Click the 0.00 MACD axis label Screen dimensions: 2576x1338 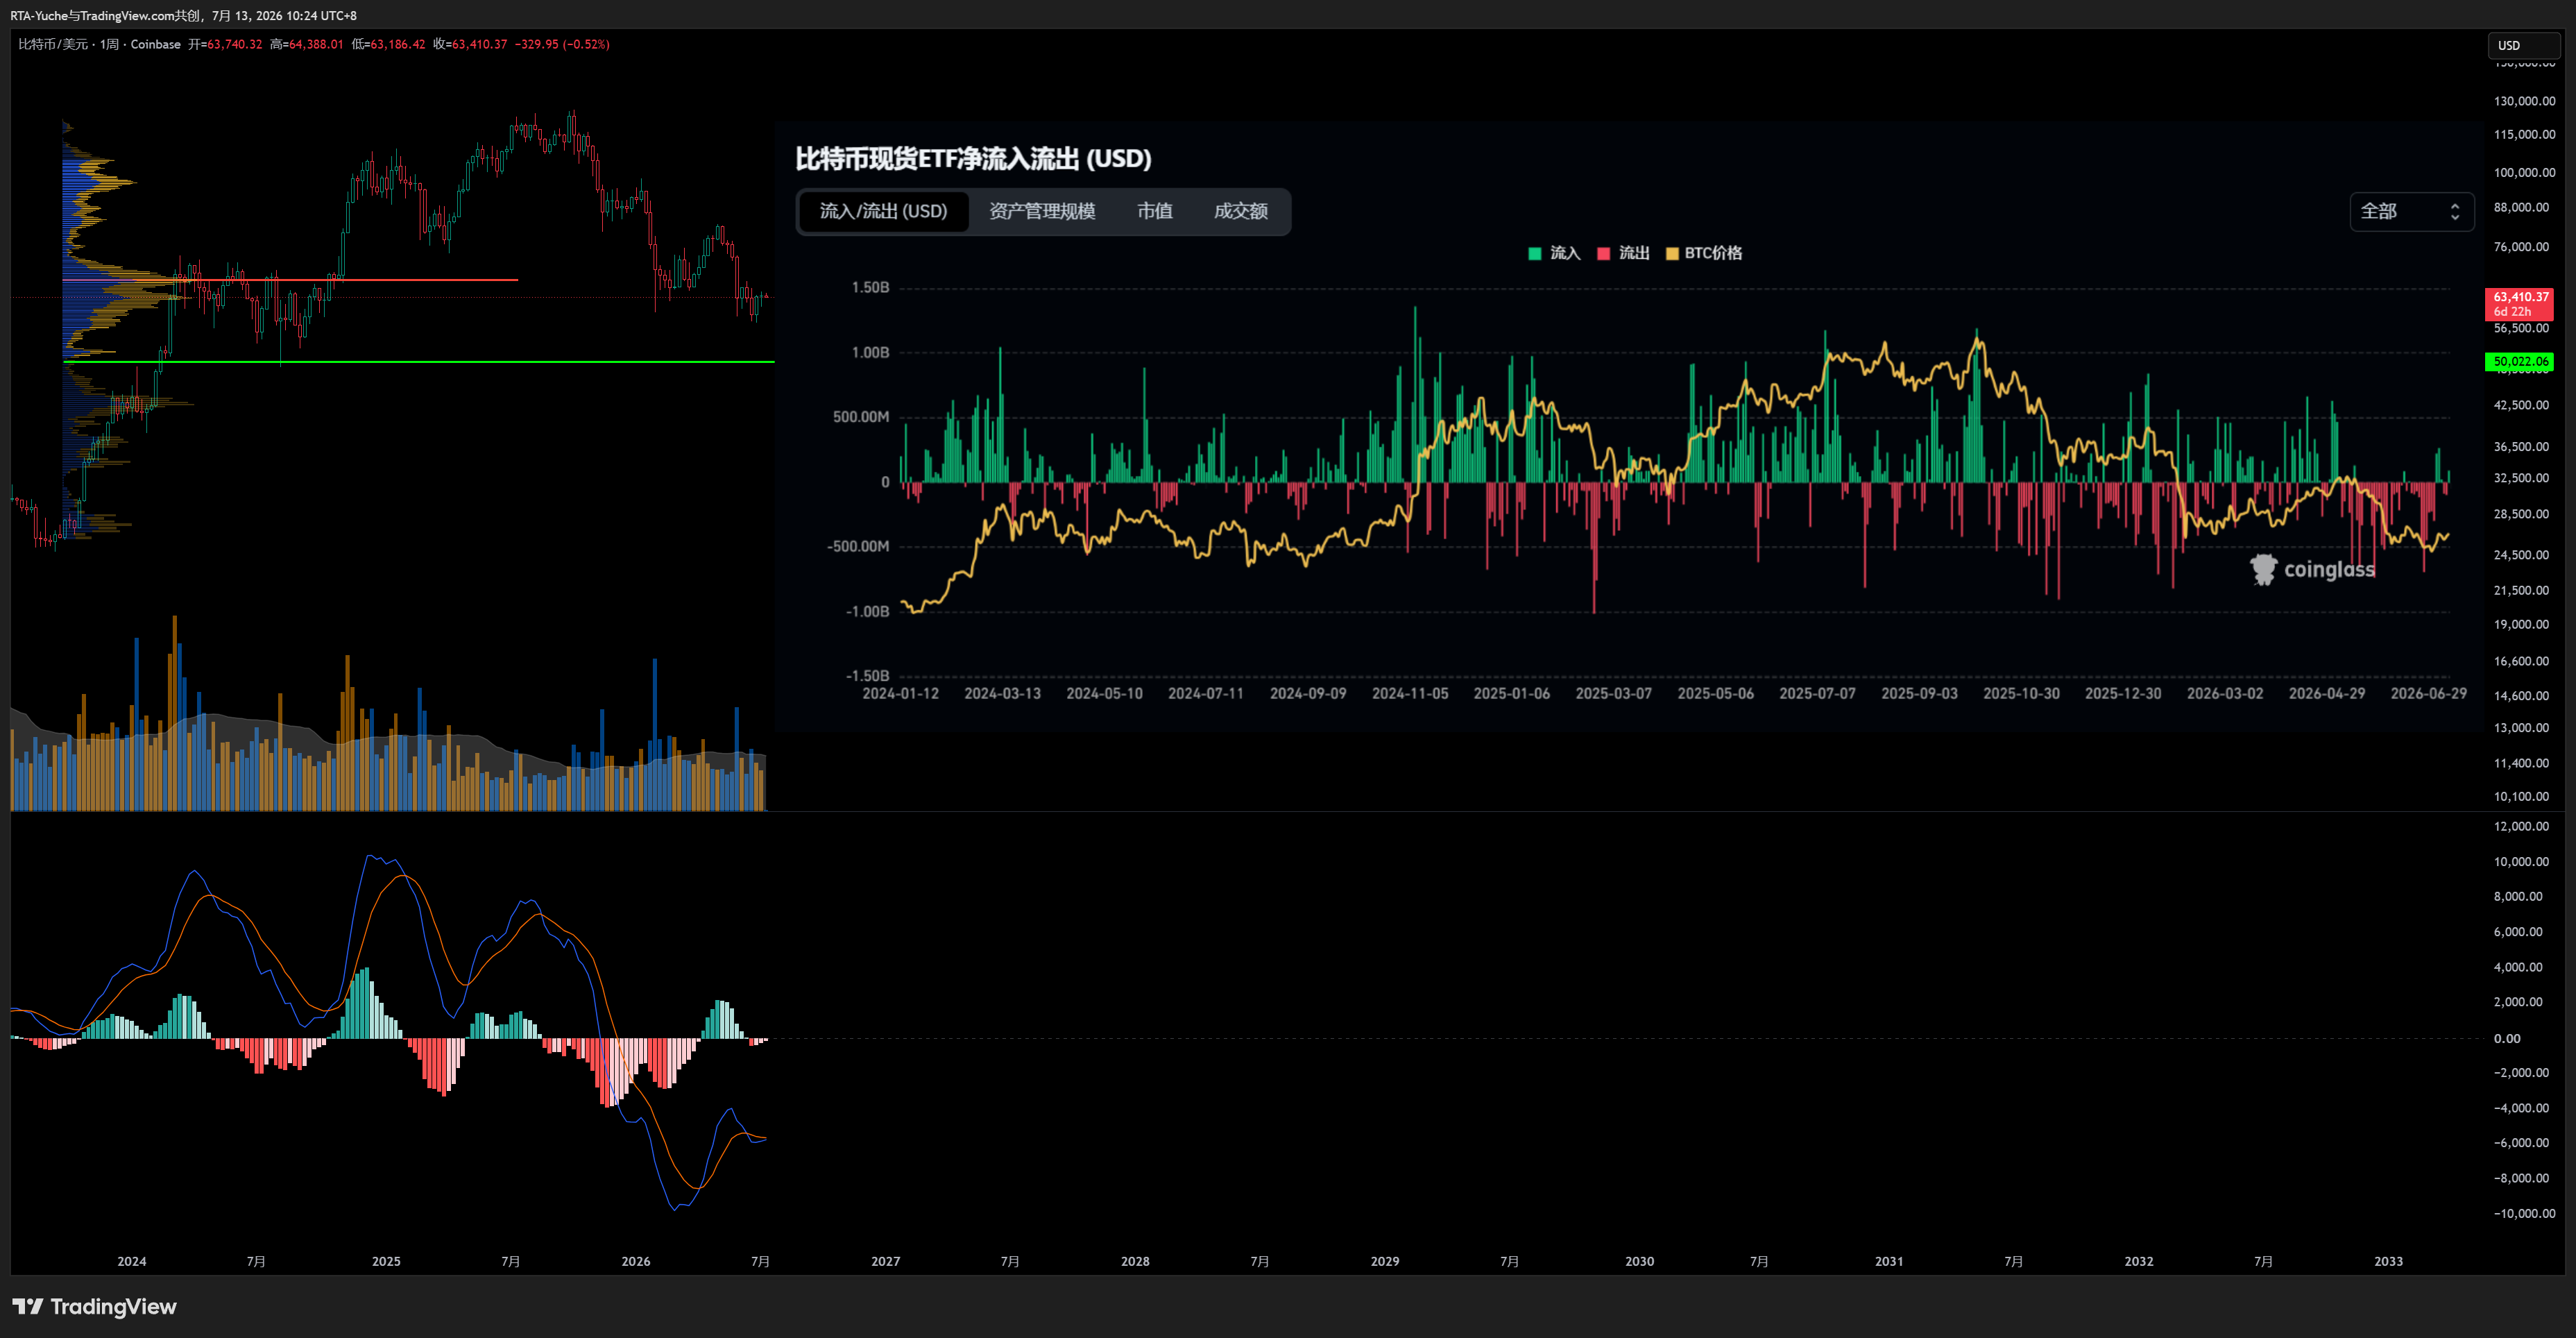[x=2507, y=1038]
